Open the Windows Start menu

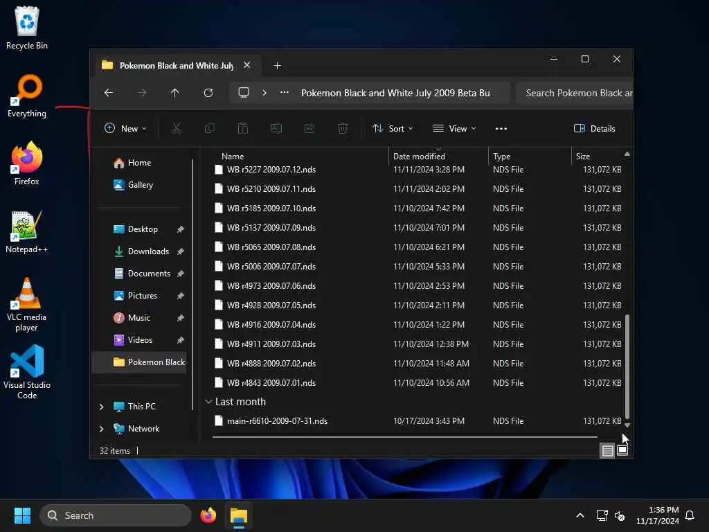tap(22, 515)
